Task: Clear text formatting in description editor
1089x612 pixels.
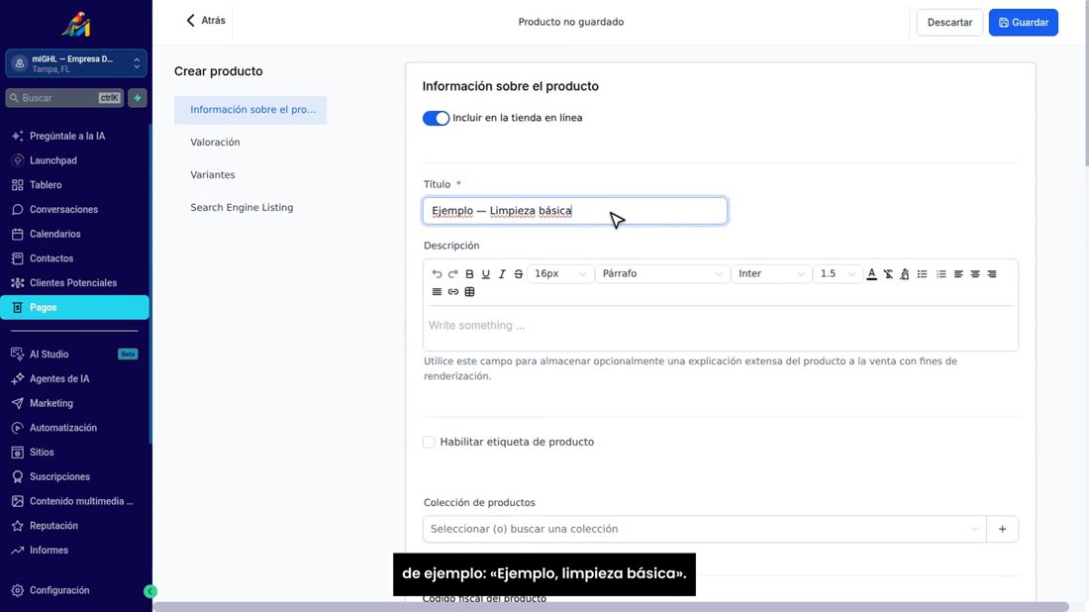Action: [888, 273]
